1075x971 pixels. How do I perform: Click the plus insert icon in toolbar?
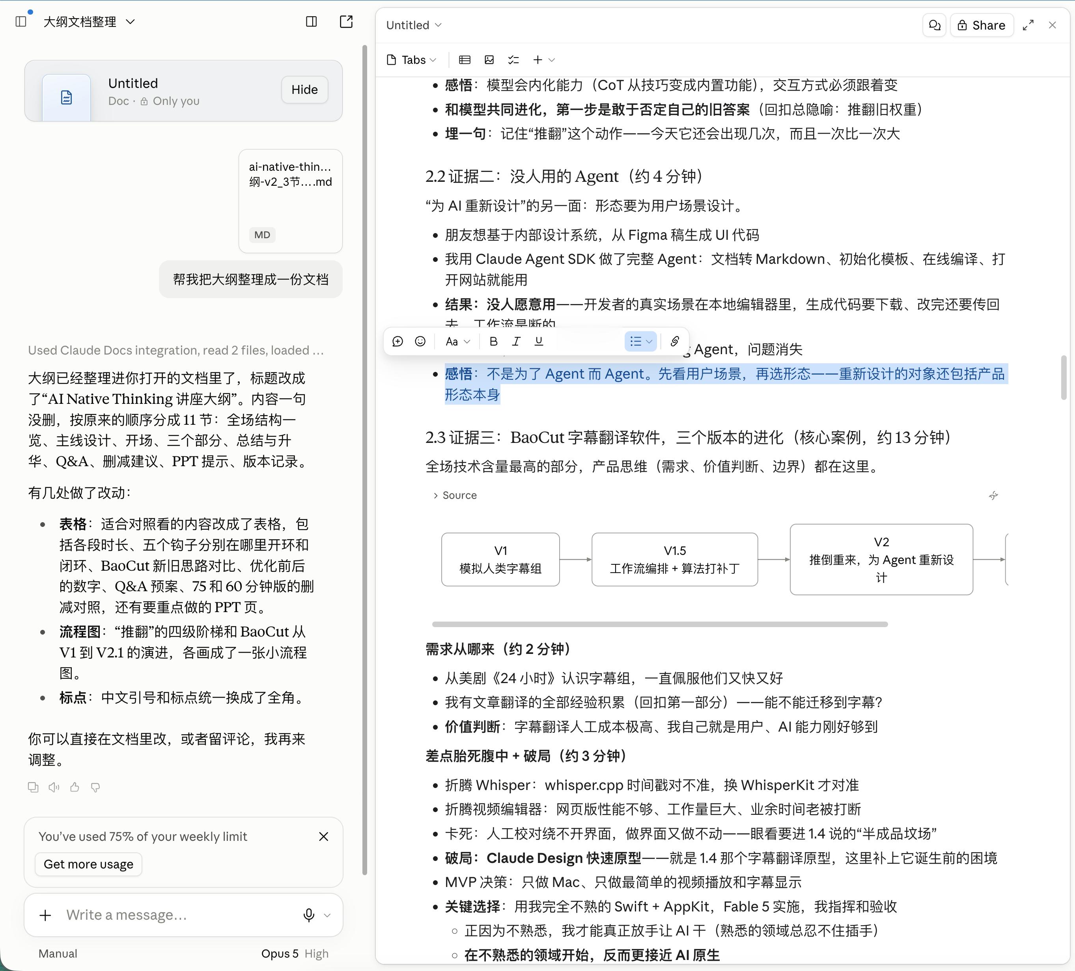[537, 60]
